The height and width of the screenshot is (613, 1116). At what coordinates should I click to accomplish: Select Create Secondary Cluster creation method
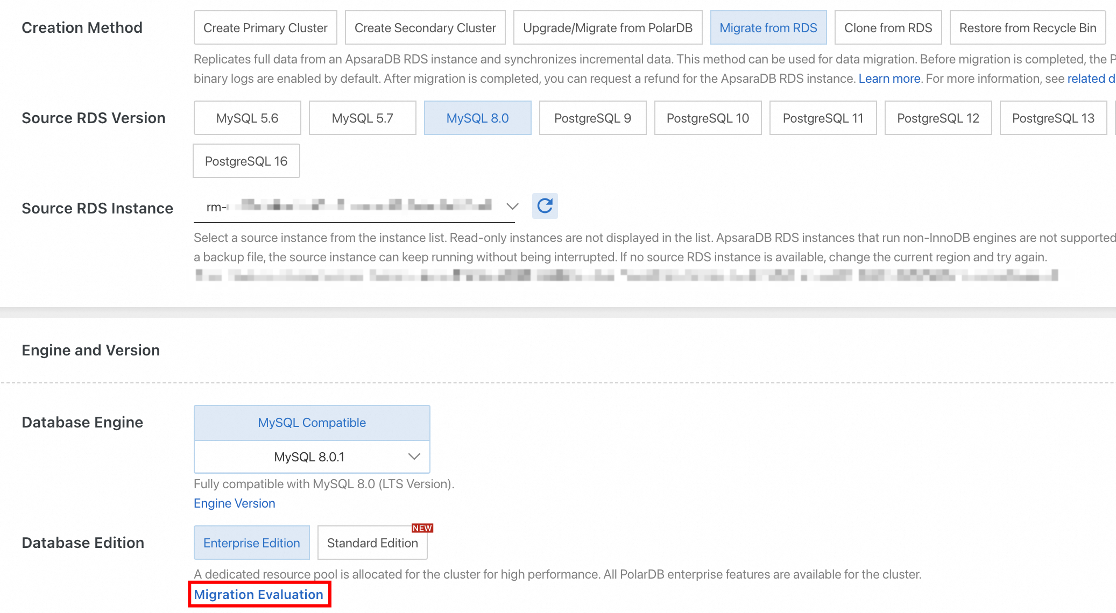point(425,28)
